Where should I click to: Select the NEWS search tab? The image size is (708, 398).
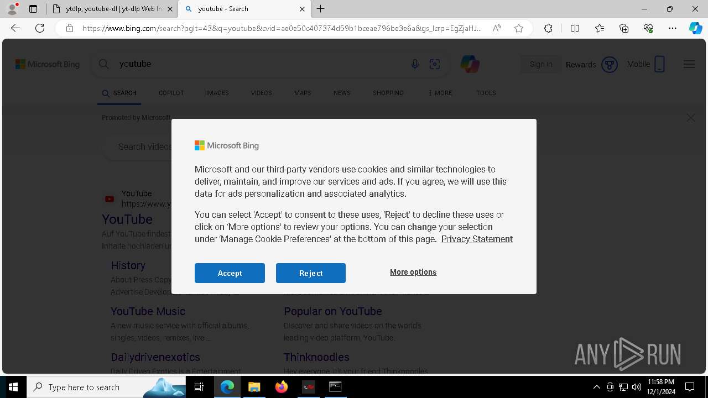pos(342,93)
